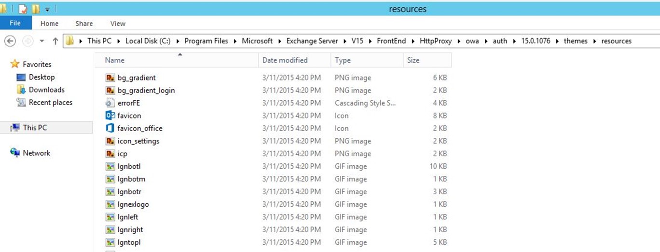This screenshot has height=252, width=660.
Task: Select the errorFE stylesheet file icon
Action: (x=110, y=103)
